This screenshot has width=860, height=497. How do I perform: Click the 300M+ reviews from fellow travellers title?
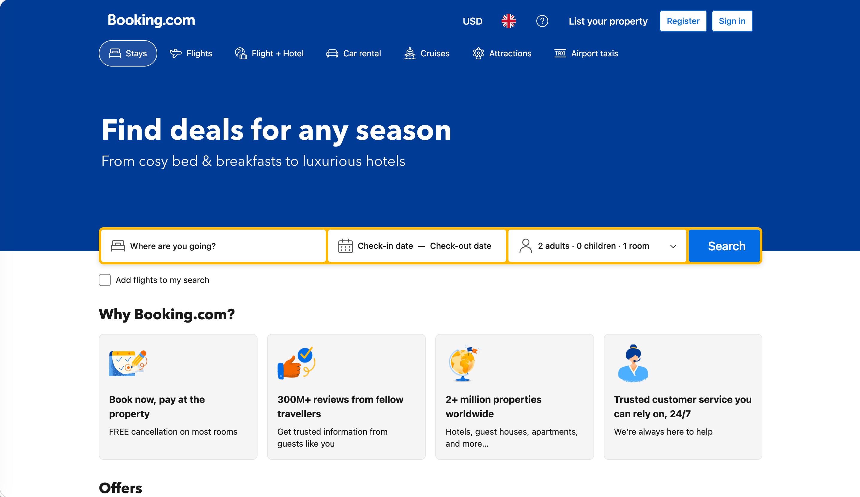click(340, 406)
